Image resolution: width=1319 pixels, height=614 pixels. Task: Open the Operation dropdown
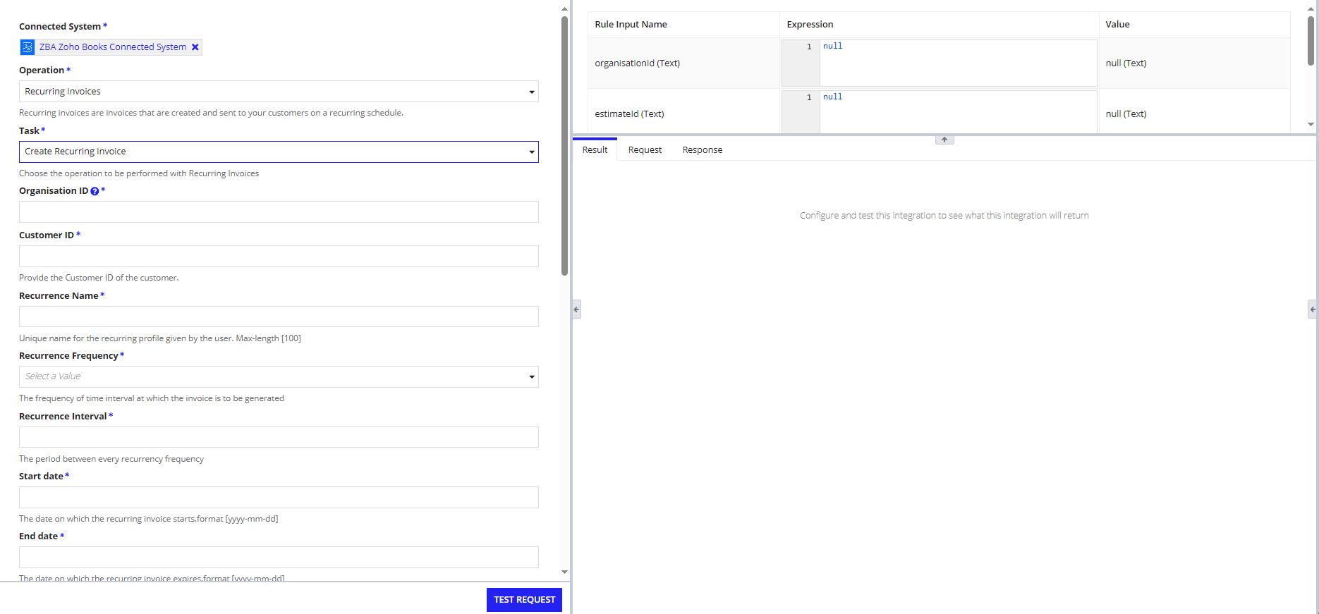click(x=279, y=92)
